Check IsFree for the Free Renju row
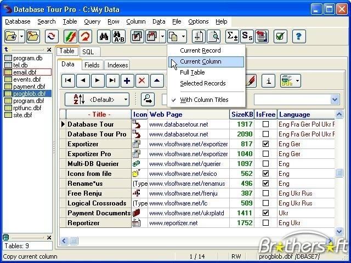The image size is (351, 263). [x=265, y=193]
